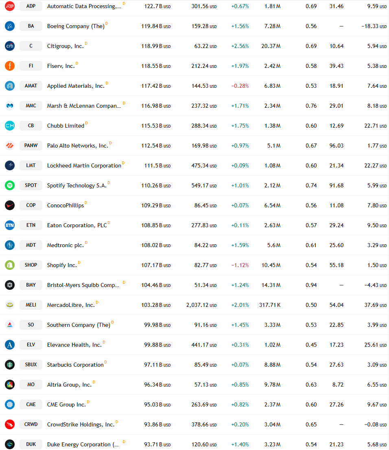Click Marsh & McLennan relative volume 0.76

[311, 106]
